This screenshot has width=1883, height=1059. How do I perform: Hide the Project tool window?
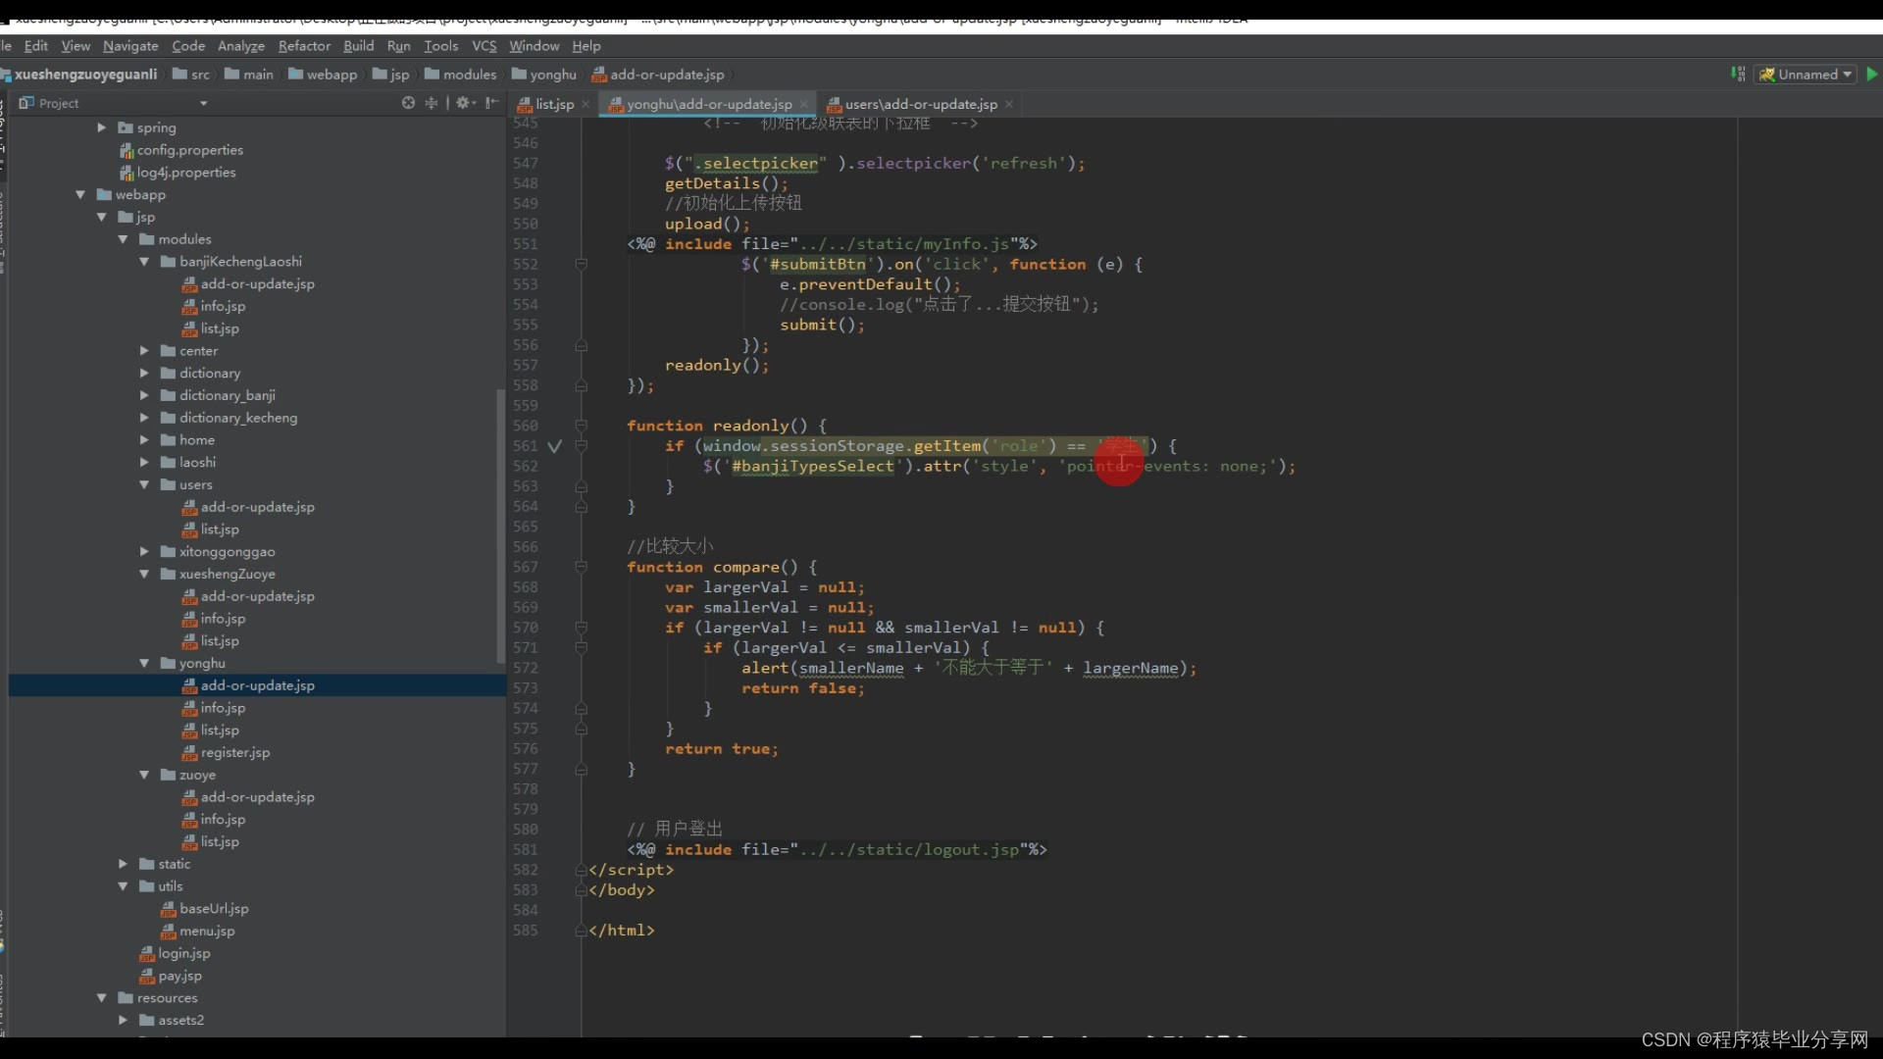491,103
